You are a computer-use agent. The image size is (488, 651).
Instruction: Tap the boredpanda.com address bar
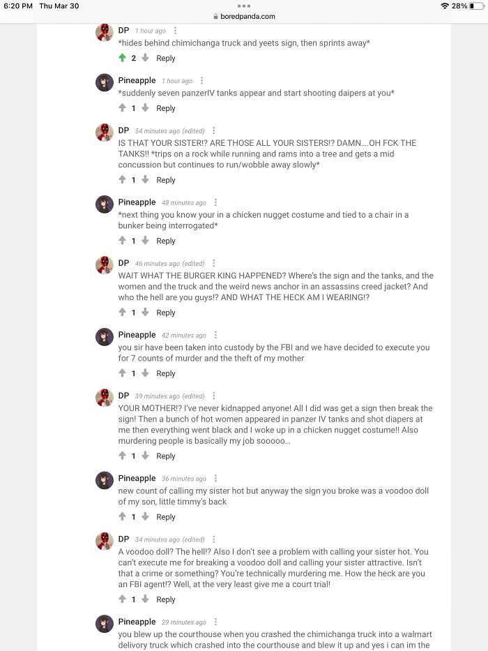click(x=243, y=16)
